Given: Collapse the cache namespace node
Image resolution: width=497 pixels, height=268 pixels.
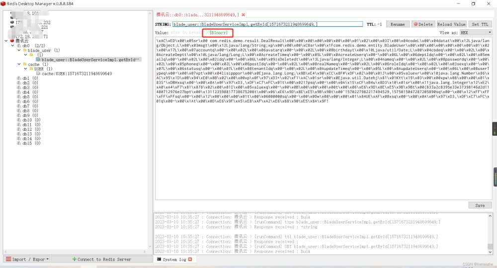Looking at the screenshot, I should click(x=19, y=64).
